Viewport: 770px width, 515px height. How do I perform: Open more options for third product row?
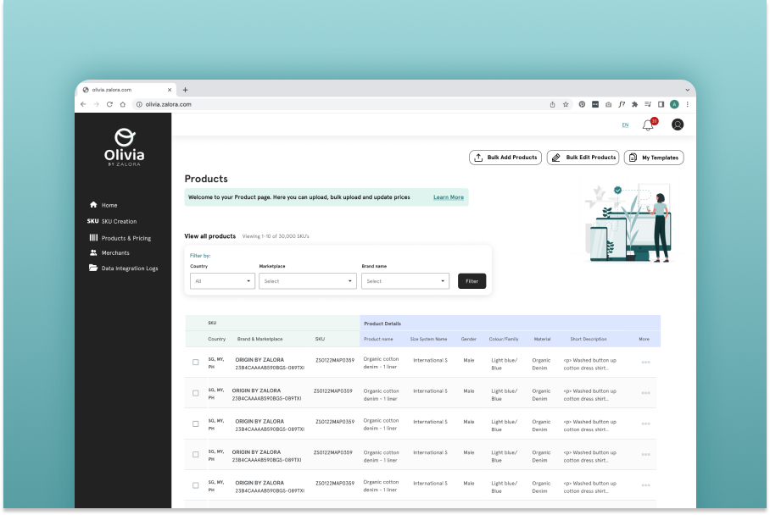(645, 424)
